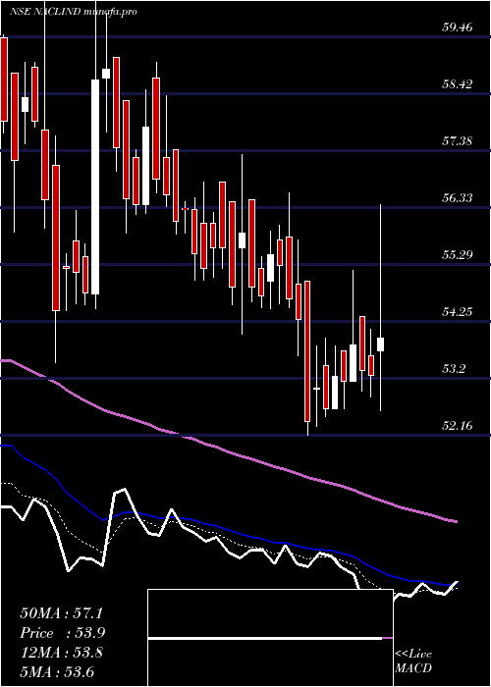The height and width of the screenshot is (687, 491).
Task: Click the 57.38 price axis label
Action: pyautogui.click(x=458, y=141)
